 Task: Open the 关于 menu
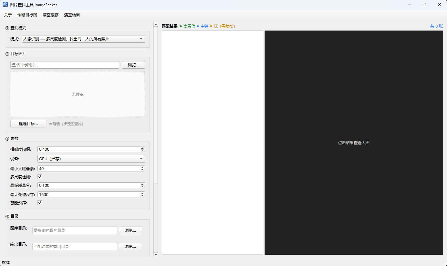pyautogui.click(x=8, y=15)
